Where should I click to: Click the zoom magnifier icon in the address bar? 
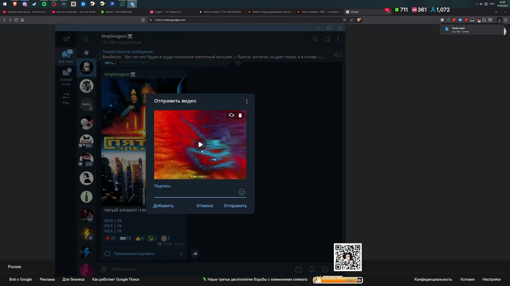coord(345,20)
